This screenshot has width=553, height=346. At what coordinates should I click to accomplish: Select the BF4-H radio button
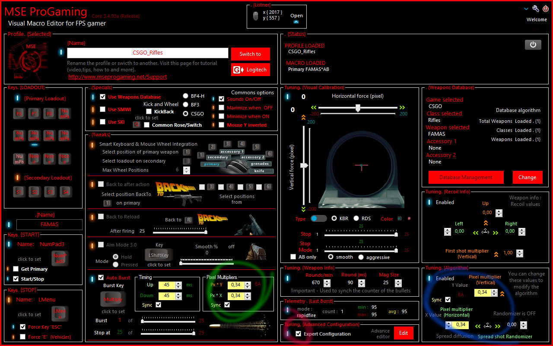coord(185,96)
